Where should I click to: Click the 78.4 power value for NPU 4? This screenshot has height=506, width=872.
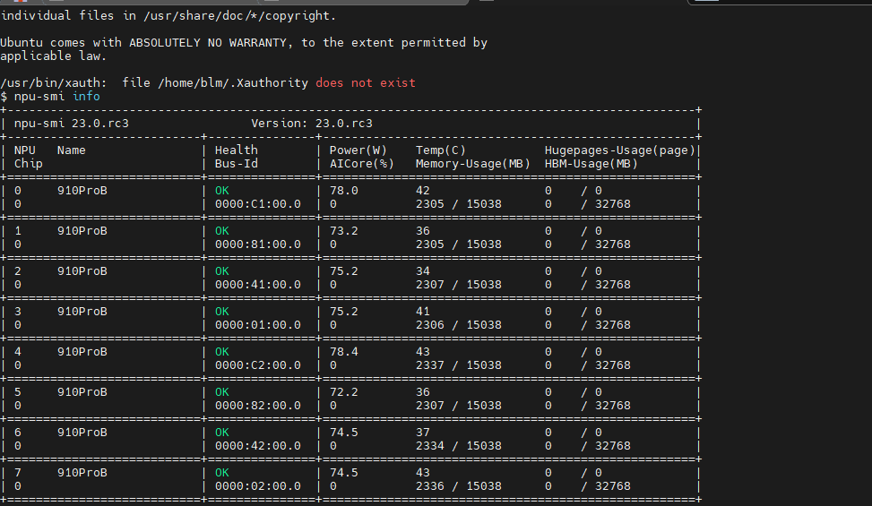(344, 351)
